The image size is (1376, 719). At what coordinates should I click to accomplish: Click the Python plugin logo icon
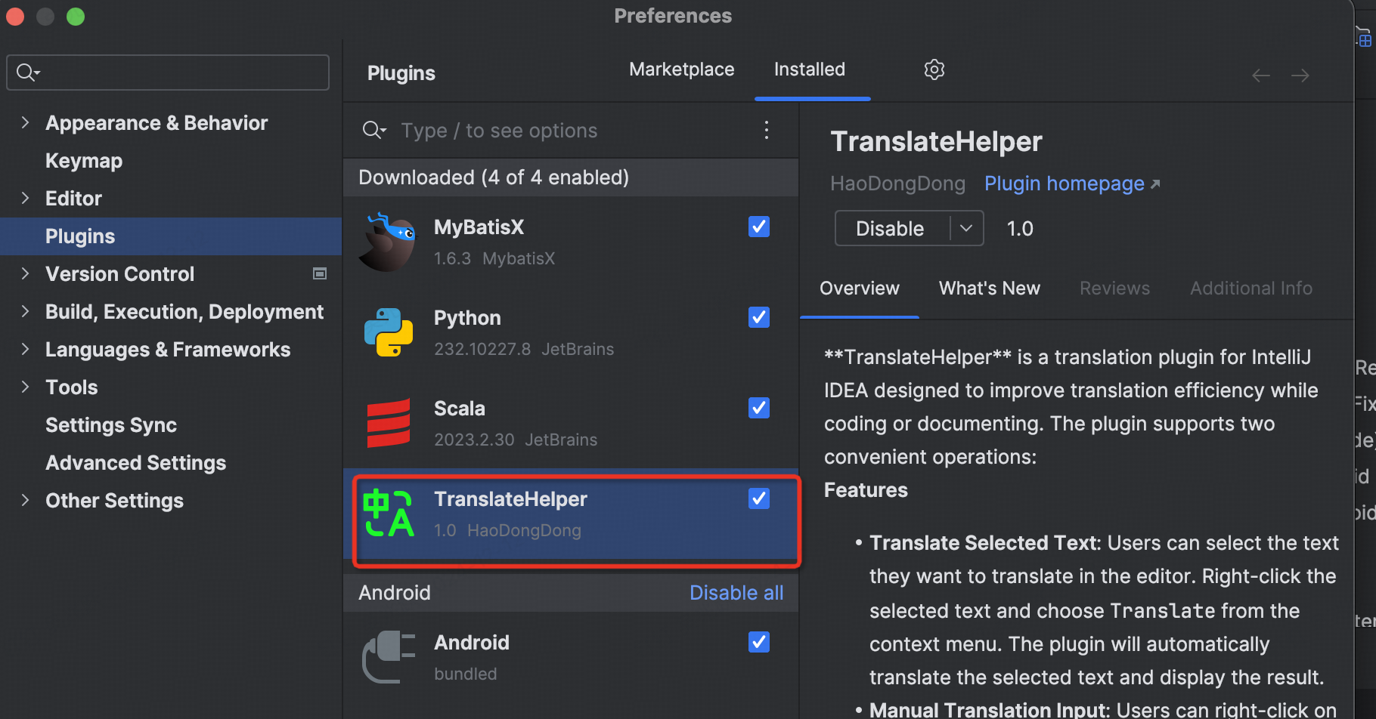389,332
